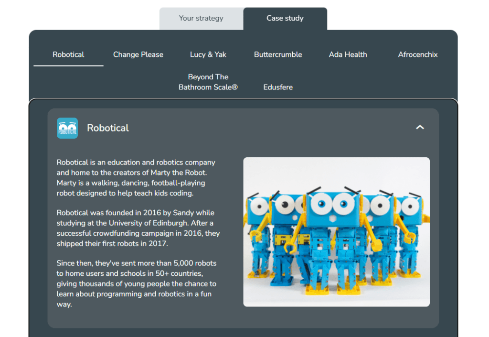The image size is (489, 337).
Task: Click the Marty robots photo
Action: (x=336, y=231)
